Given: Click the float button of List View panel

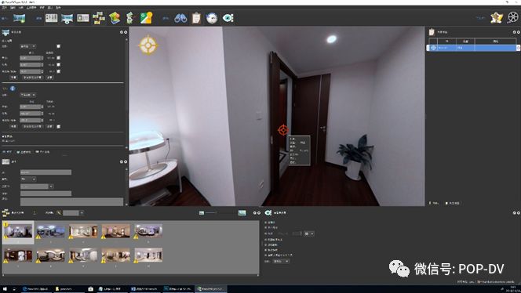Looking at the screenshot, I should pyautogui.click(x=514, y=32).
